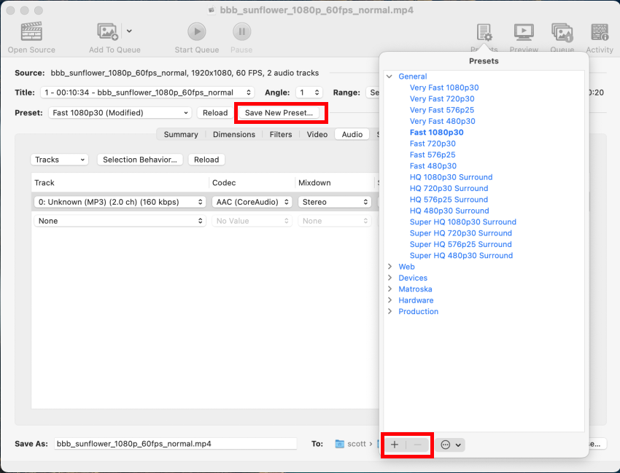Open the Mixdown Stereo dropdown
Image resolution: width=620 pixels, height=473 pixels.
point(333,202)
